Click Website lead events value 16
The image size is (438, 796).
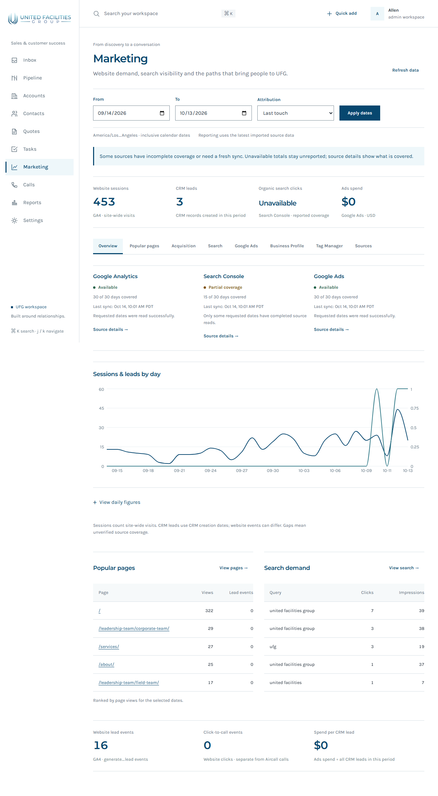[101, 745]
